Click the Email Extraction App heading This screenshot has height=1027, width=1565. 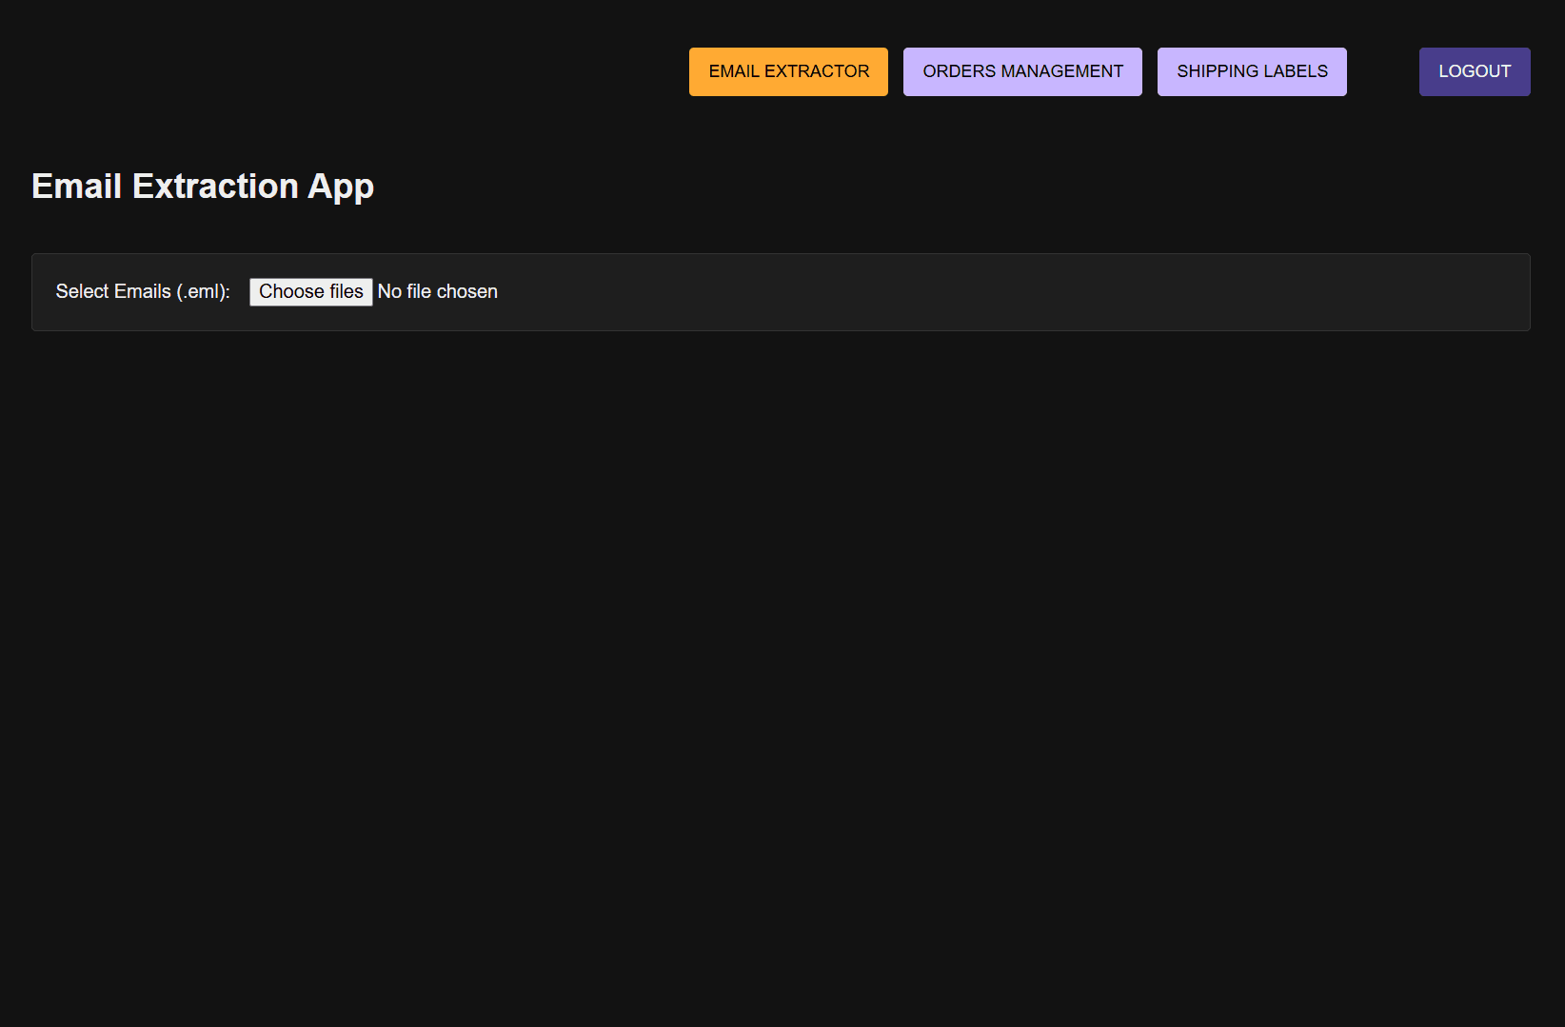click(x=203, y=186)
